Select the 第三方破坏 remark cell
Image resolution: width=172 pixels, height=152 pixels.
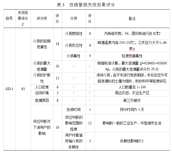click(x=132, y=101)
